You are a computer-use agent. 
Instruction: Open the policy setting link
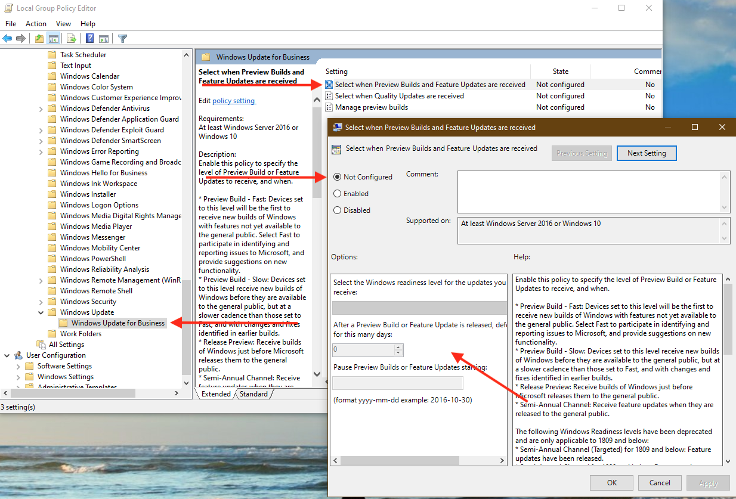point(234,101)
